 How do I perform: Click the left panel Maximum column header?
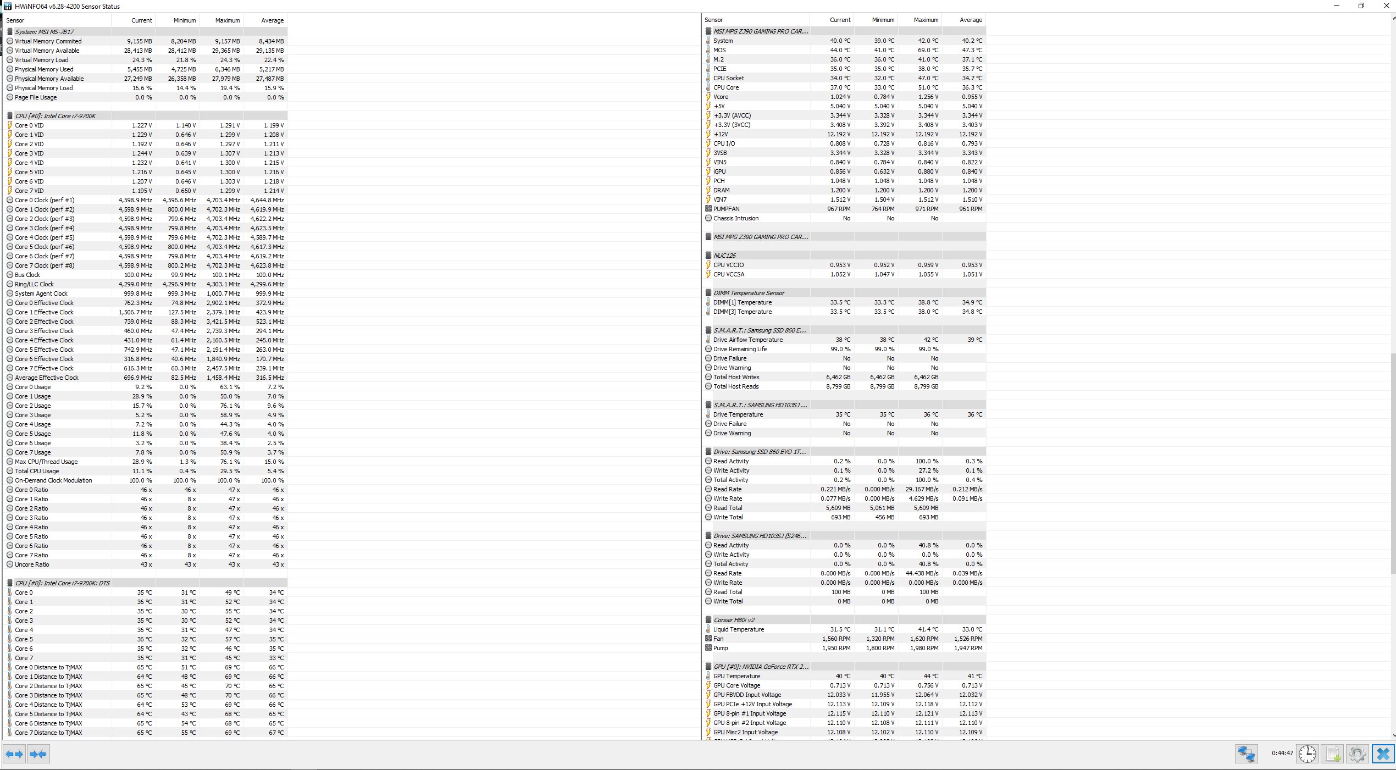[x=227, y=20]
